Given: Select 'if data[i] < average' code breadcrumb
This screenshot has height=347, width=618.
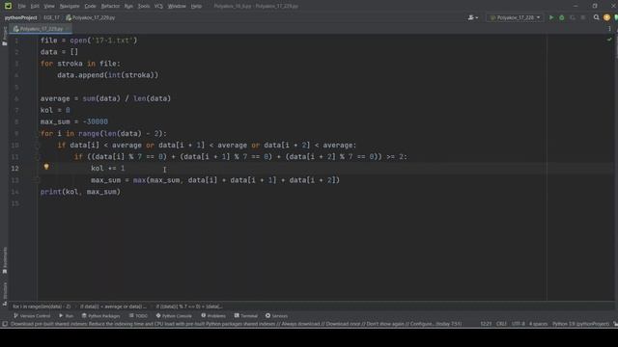Looking at the screenshot, I should (113, 307).
